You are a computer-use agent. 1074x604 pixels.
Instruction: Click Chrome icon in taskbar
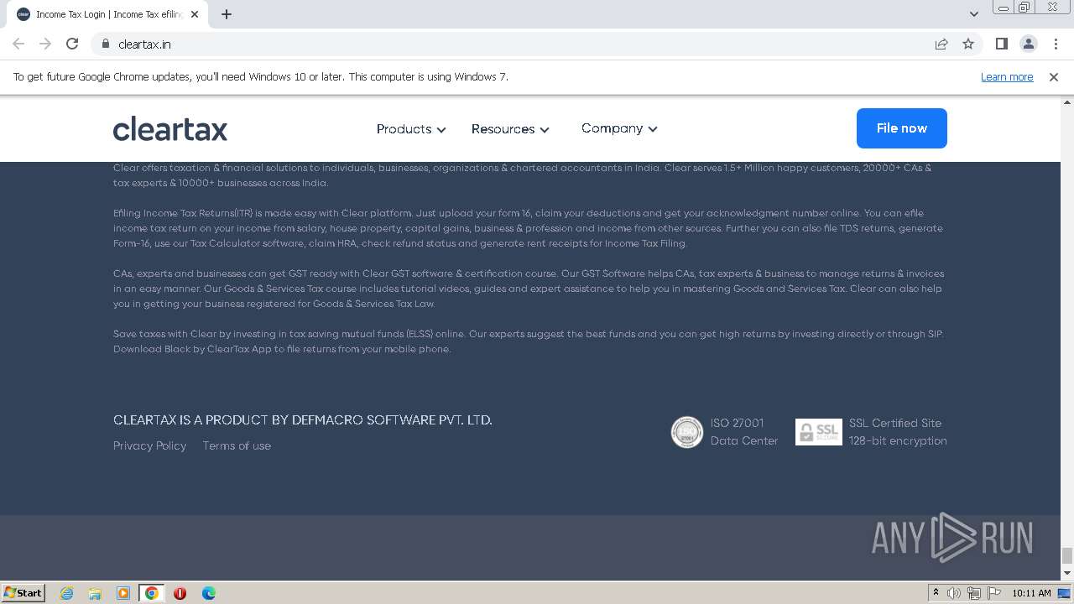coord(152,593)
